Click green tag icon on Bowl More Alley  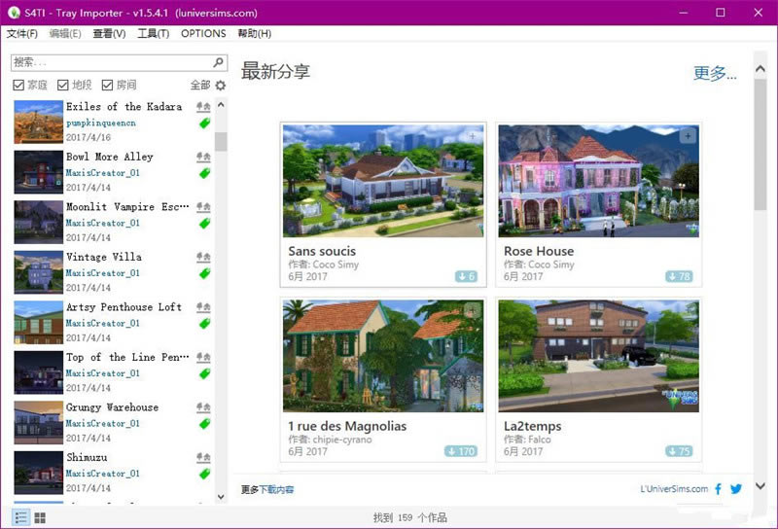(x=204, y=173)
